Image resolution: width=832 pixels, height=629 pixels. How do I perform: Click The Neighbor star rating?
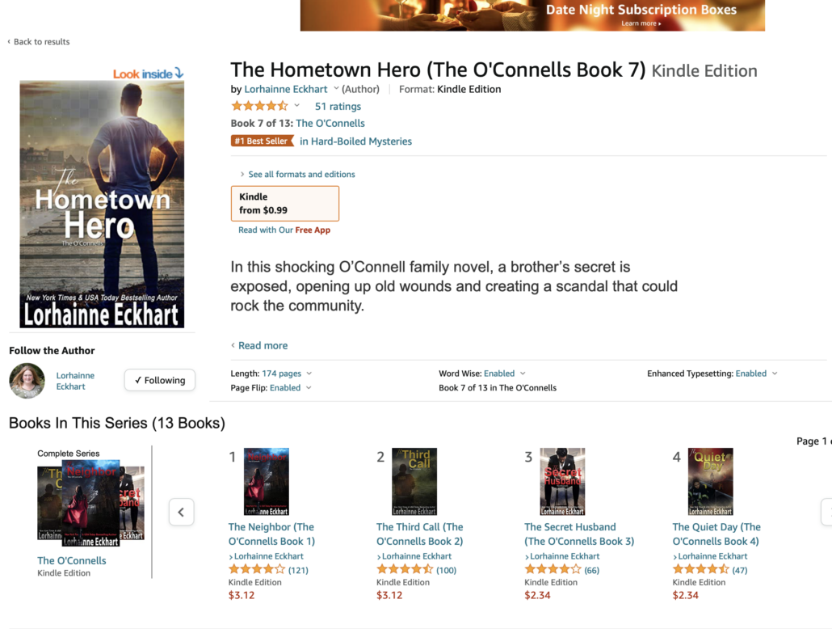pyautogui.click(x=257, y=569)
